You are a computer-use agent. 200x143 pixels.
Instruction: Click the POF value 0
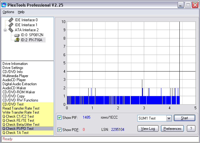pyautogui.click(x=84, y=130)
